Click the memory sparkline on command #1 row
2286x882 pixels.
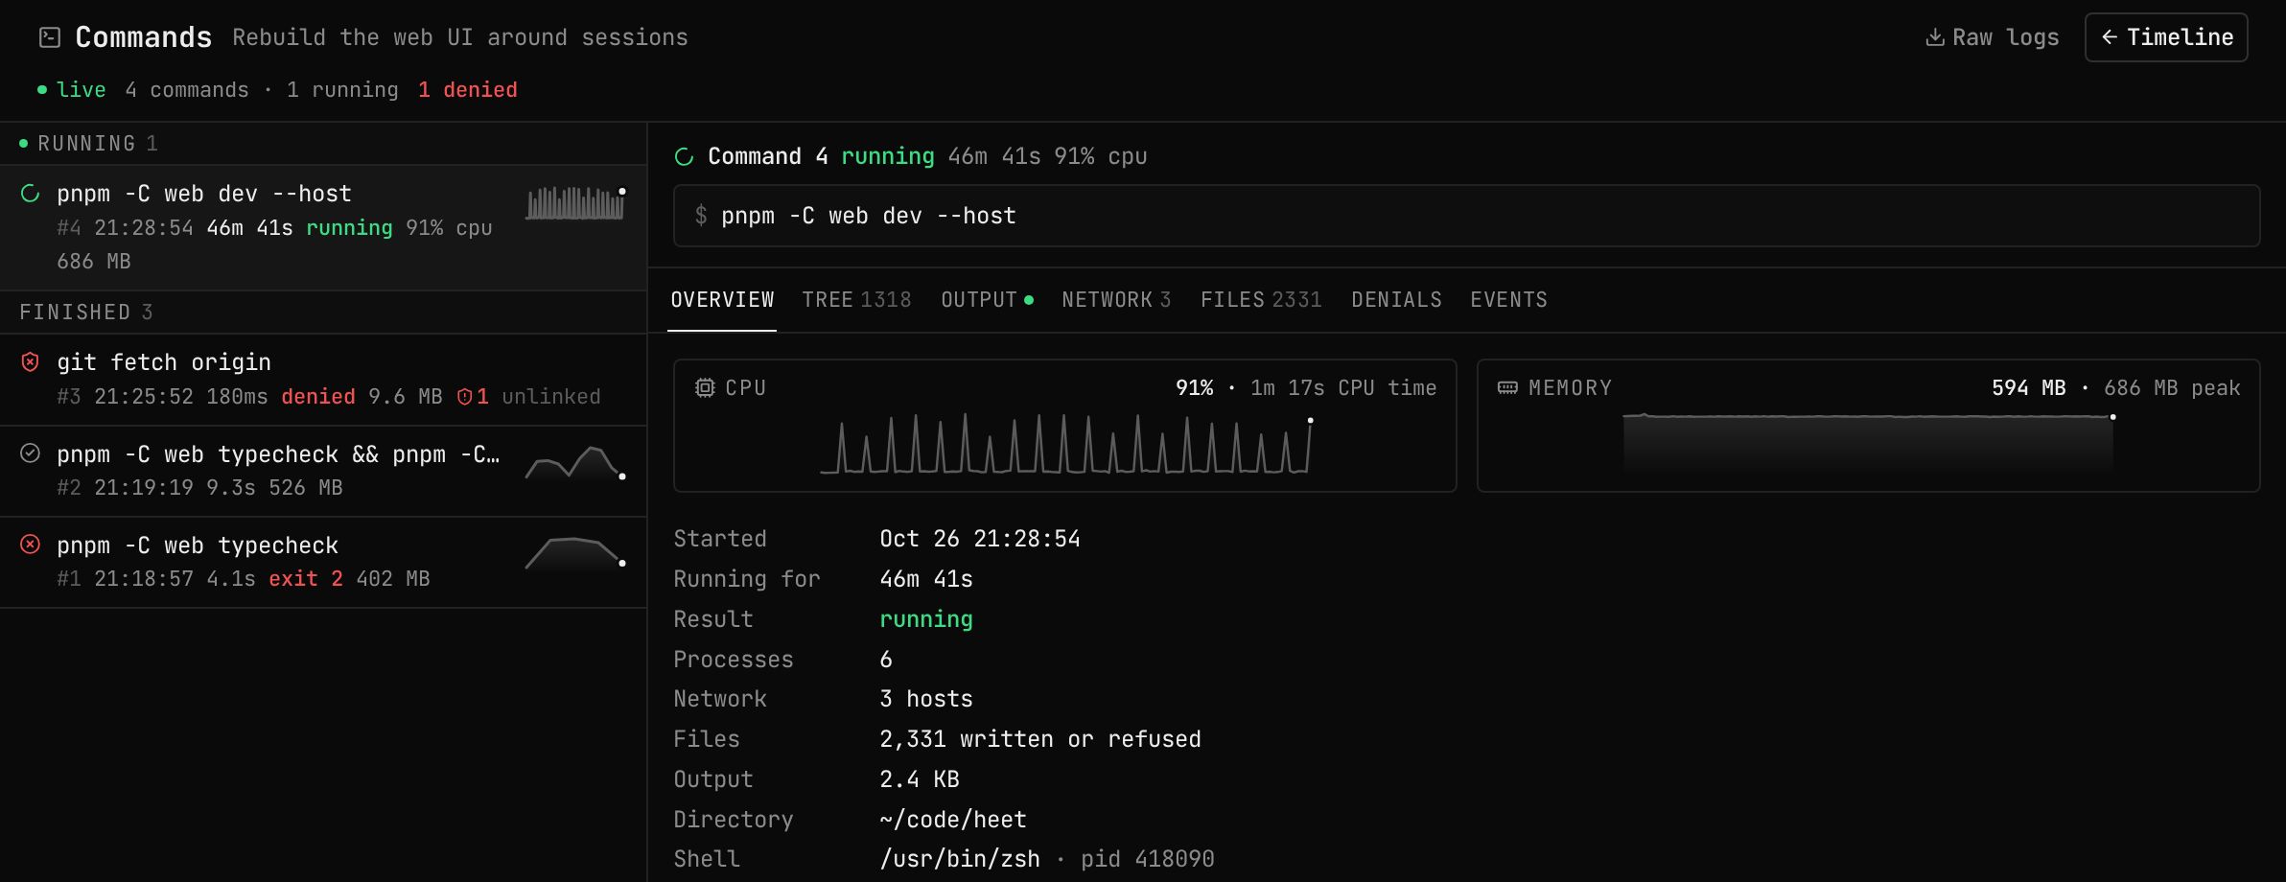point(576,553)
